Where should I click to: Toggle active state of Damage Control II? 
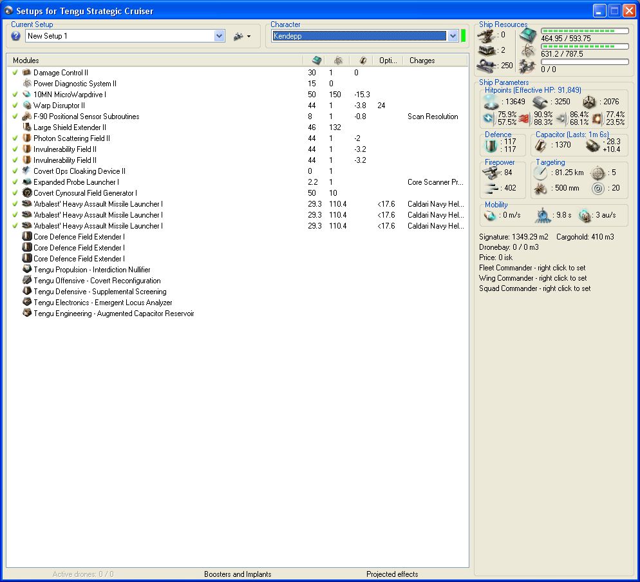point(15,72)
